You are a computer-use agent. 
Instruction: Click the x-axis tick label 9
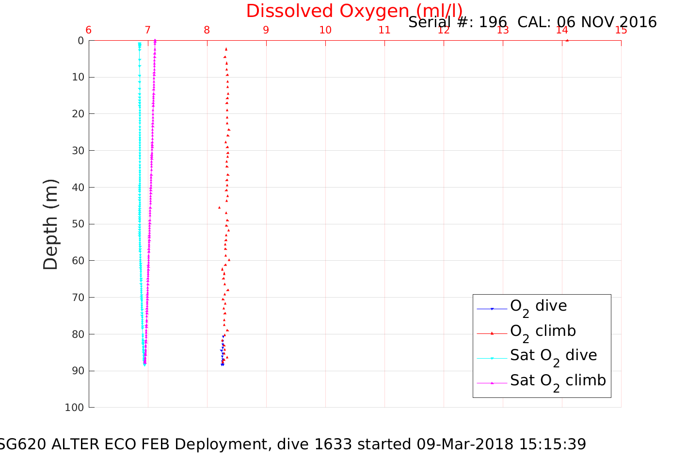pyautogui.click(x=266, y=30)
